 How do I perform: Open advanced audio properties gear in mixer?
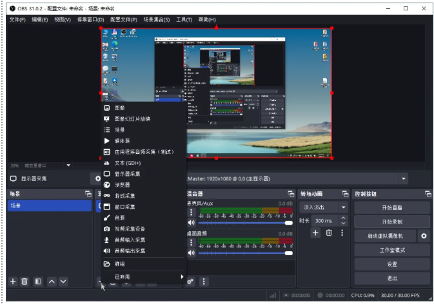click(x=190, y=281)
